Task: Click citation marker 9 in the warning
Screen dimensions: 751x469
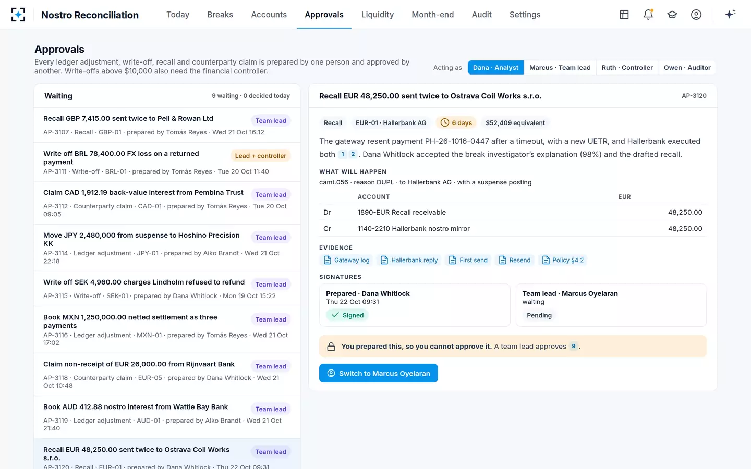Action: point(574,347)
